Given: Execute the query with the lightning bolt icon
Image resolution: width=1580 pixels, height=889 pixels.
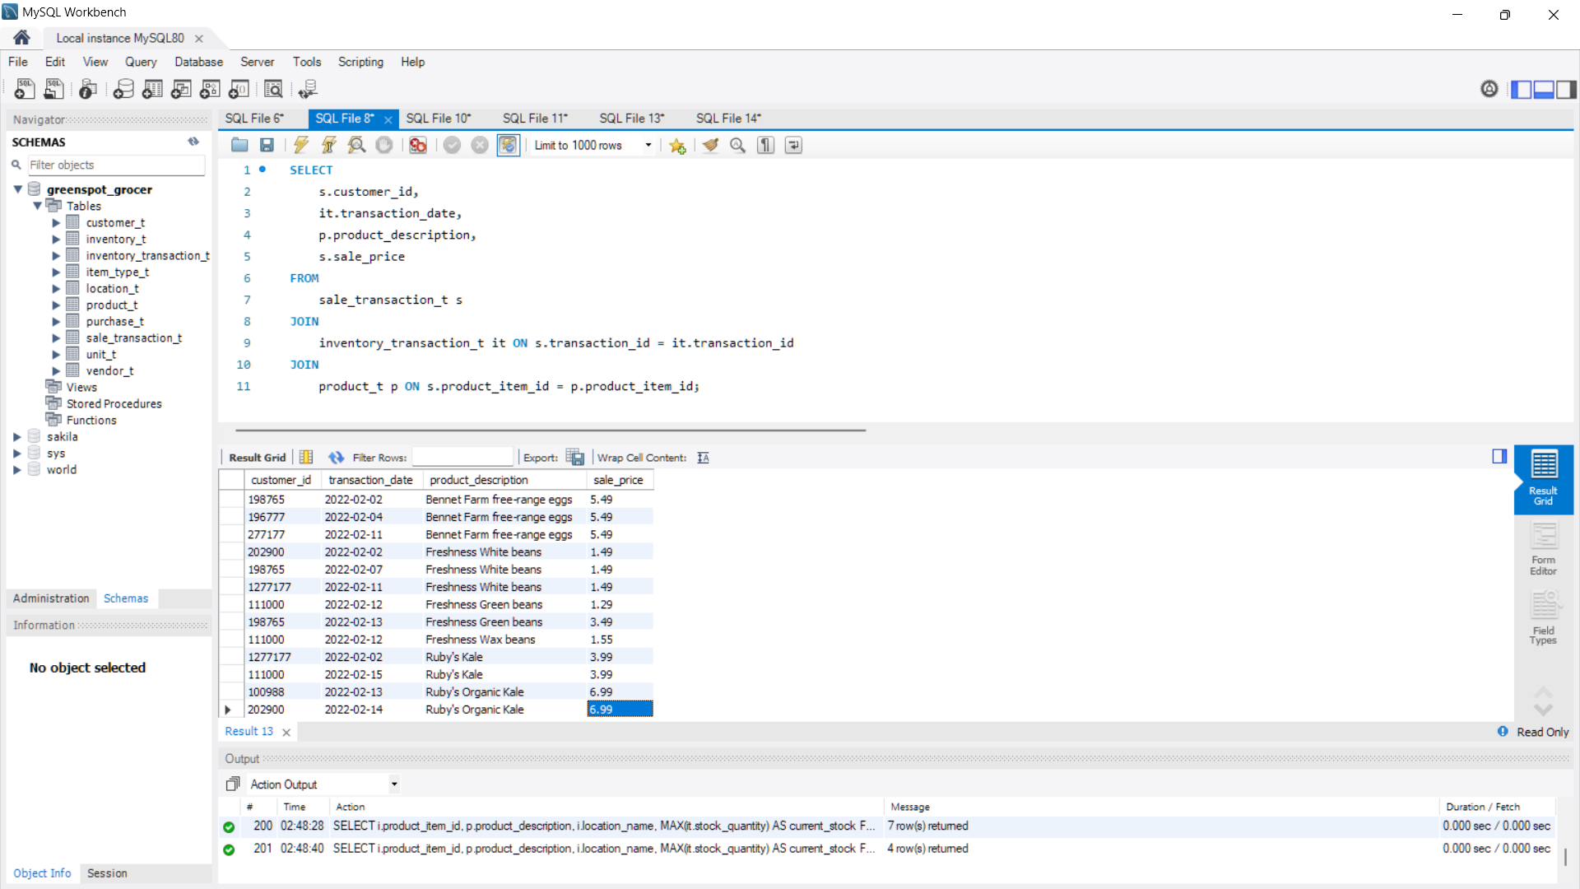Looking at the screenshot, I should pyautogui.click(x=301, y=146).
